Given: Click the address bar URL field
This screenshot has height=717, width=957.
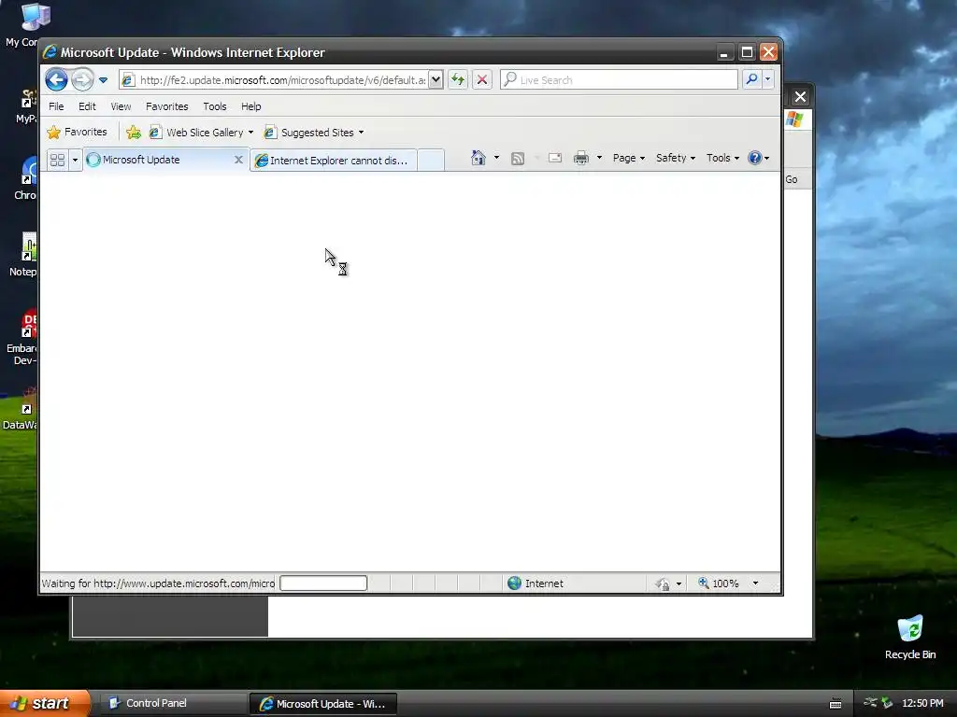Looking at the screenshot, I should click(x=282, y=80).
